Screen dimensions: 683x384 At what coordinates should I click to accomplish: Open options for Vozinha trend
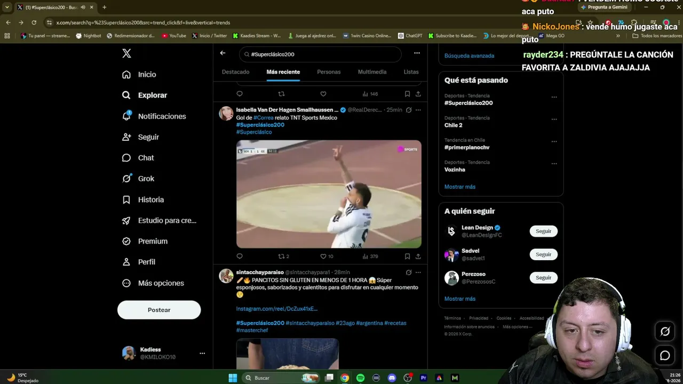[x=554, y=164]
